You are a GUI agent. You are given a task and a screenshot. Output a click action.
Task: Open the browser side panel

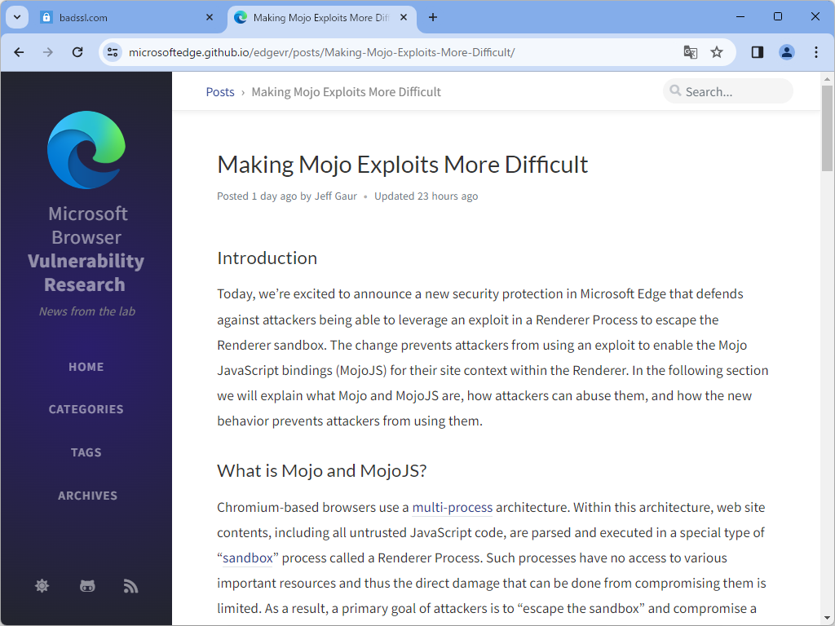[x=756, y=51]
